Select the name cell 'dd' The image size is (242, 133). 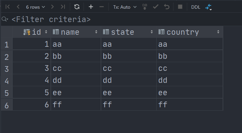point(76,80)
